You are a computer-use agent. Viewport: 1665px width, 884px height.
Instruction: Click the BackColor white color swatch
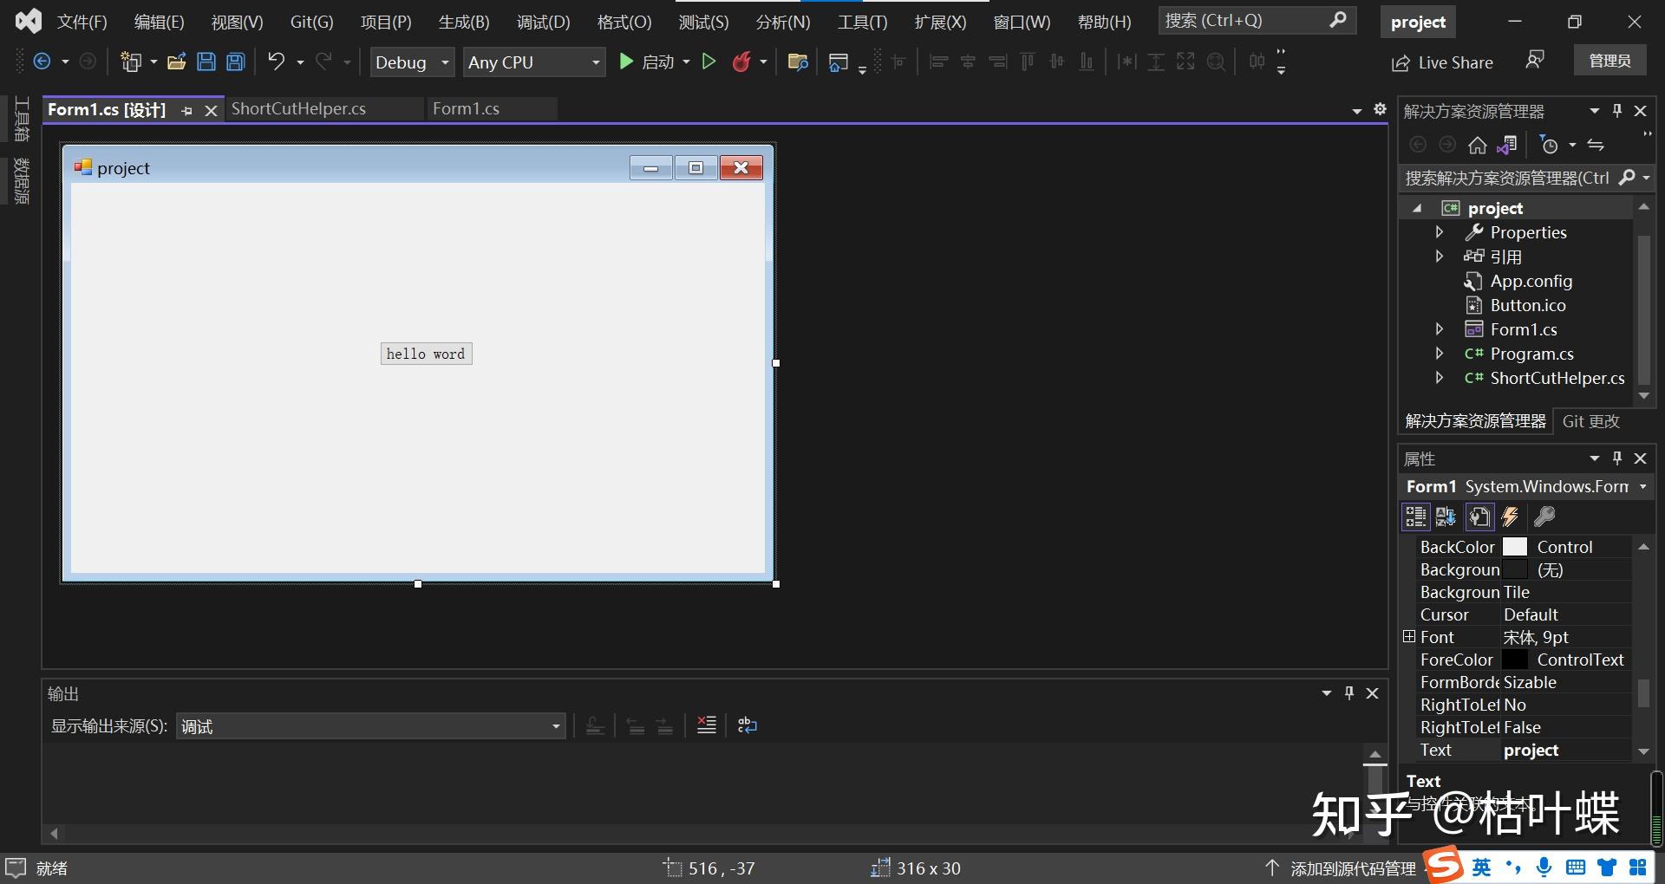1515,547
